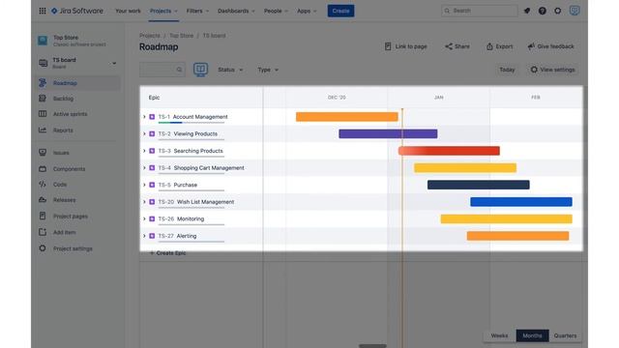
Task: Click the orange Account Management timeline bar
Action: (x=347, y=117)
